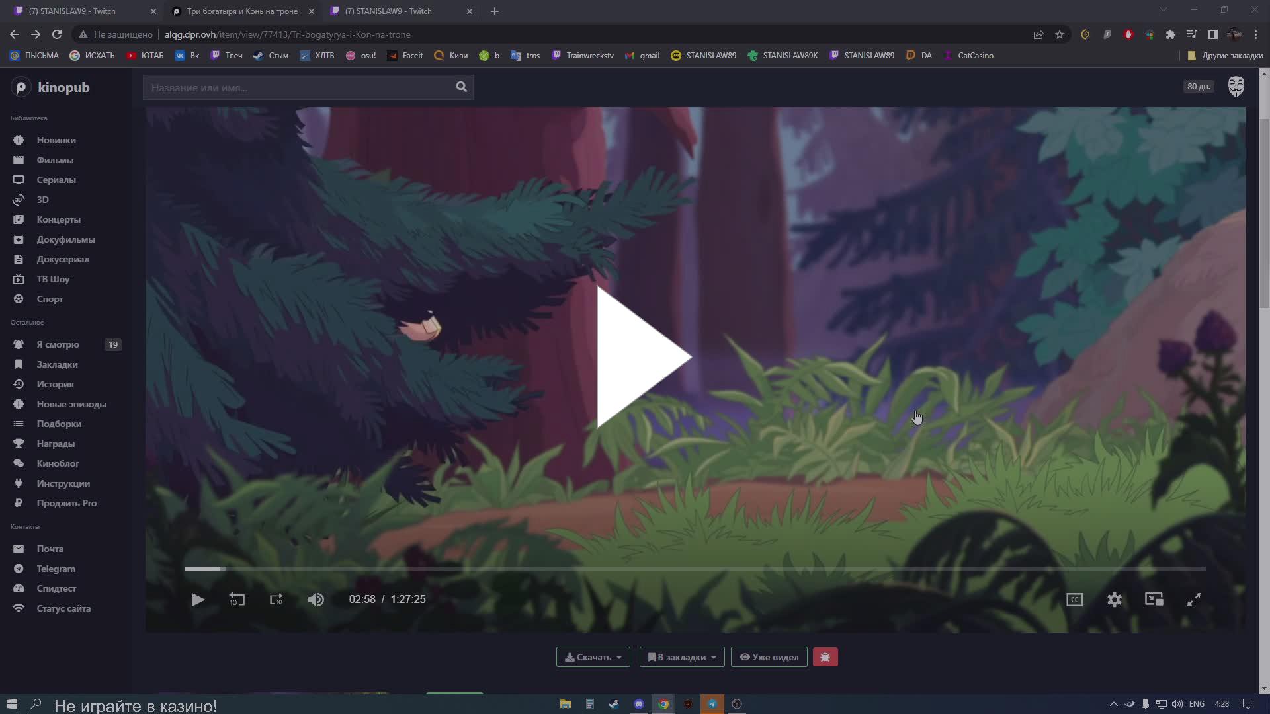Enable subtitles via CC icon
The height and width of the screenshot is (714, 1270).
pyautogui.click(x=1075, y=599)
